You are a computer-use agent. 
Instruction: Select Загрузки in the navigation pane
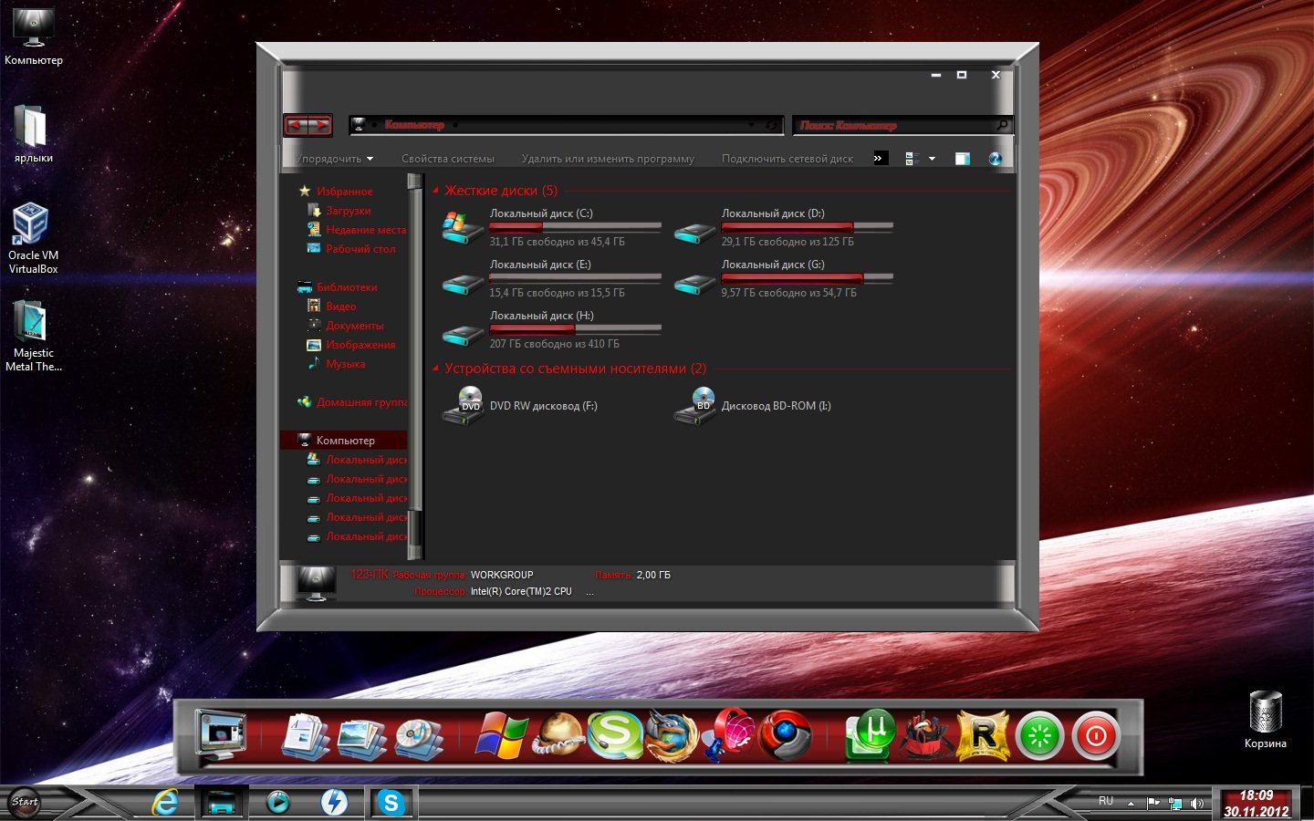coord(348,211)
